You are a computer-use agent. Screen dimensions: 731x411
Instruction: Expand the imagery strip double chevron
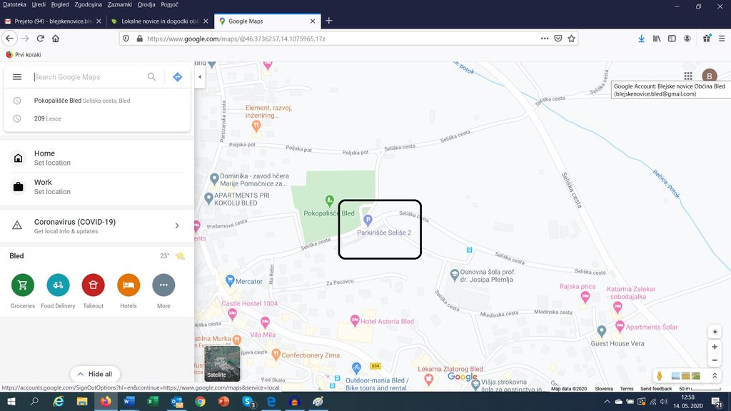point(715,375)
